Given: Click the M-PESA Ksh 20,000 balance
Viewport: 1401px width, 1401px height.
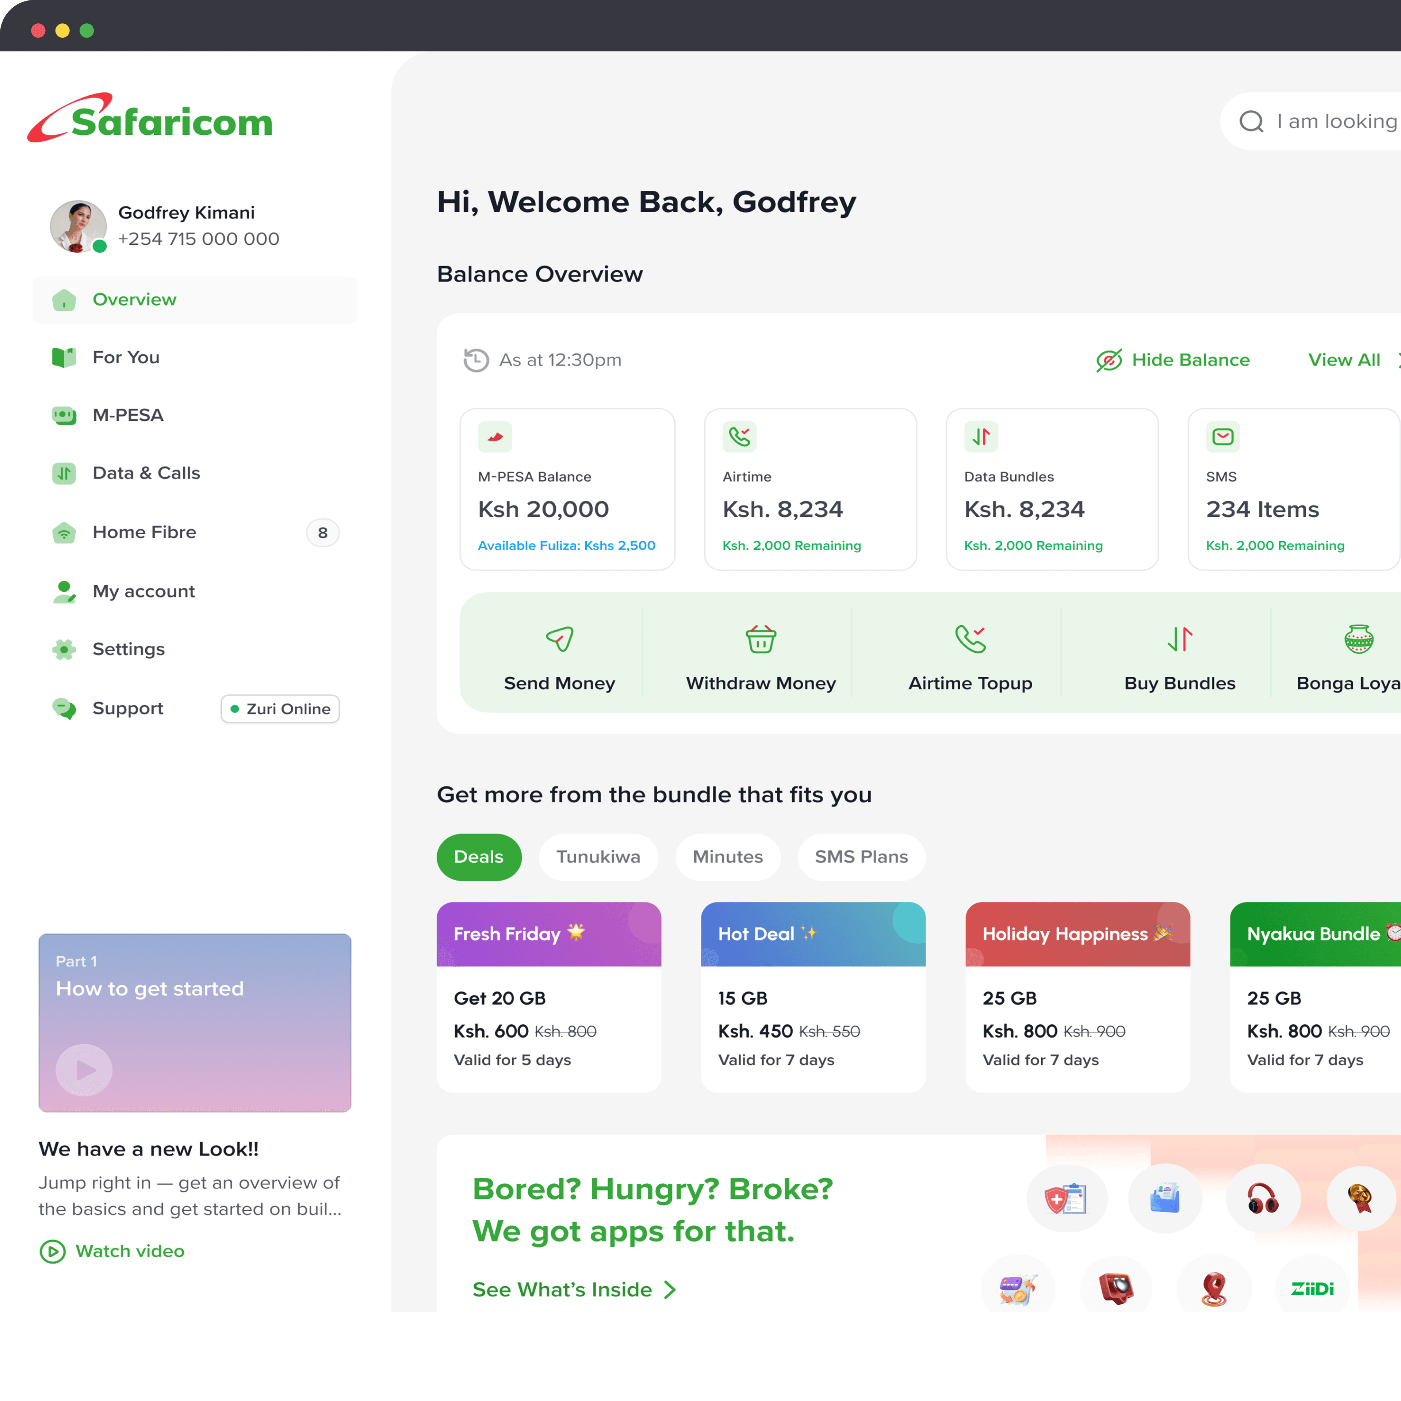Looking at the screenshot, I should point(543,509).
